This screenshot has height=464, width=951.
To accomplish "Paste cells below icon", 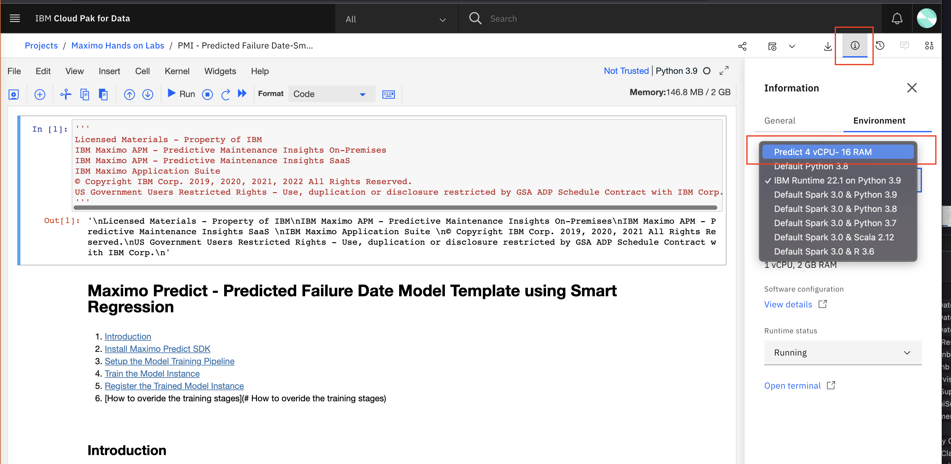I will click(x=103, y=95).
